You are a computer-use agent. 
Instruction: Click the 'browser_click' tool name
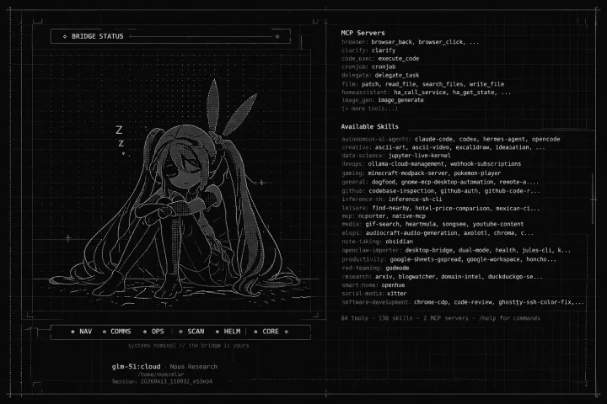click(x=441, y=42)
